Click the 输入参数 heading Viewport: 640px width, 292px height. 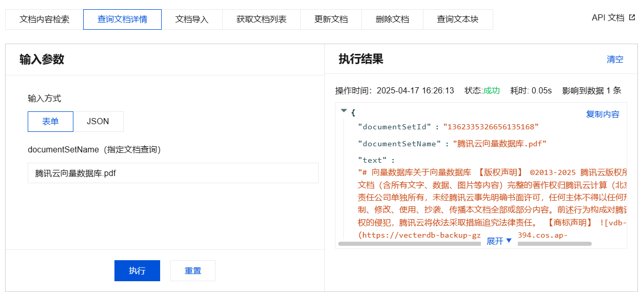pos(42,59)
